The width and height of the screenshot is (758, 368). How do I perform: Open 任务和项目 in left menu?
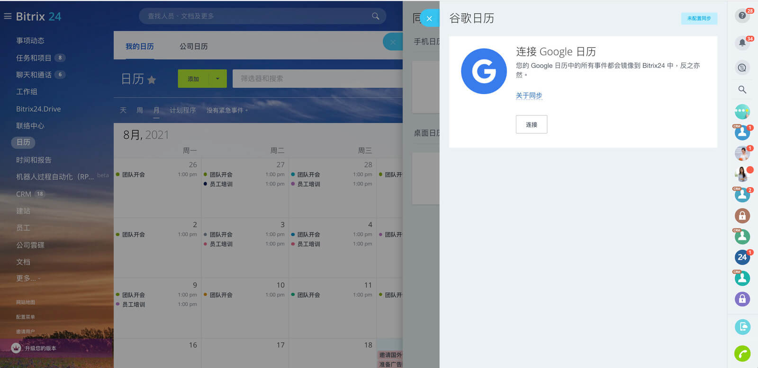pos(34,58)
